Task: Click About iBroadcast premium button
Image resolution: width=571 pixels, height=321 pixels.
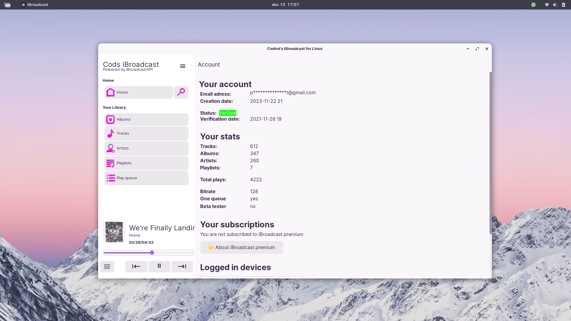Action: coord(241,247)
